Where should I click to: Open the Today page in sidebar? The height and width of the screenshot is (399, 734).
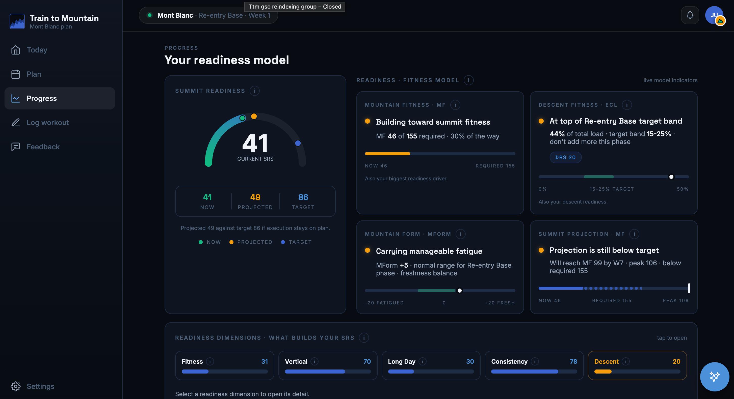(60, 50)
